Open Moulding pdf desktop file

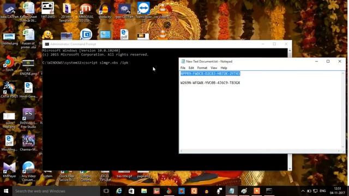(9, 143)
